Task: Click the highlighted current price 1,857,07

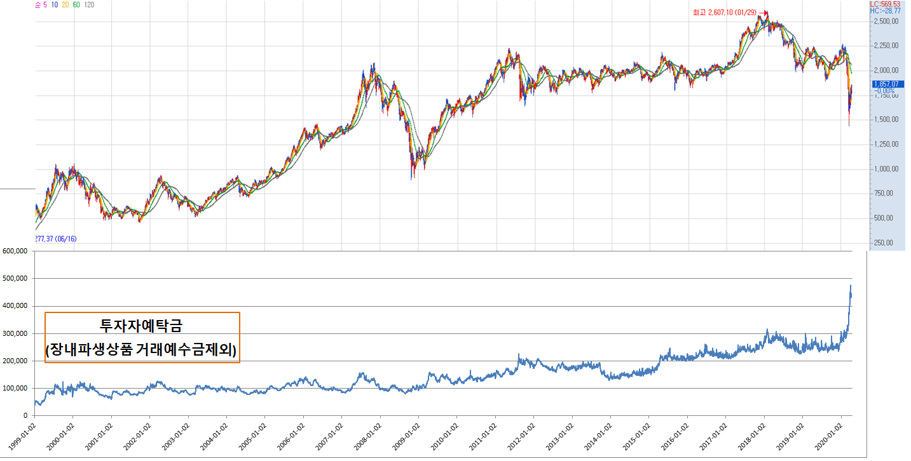Action: click(889, 84)
